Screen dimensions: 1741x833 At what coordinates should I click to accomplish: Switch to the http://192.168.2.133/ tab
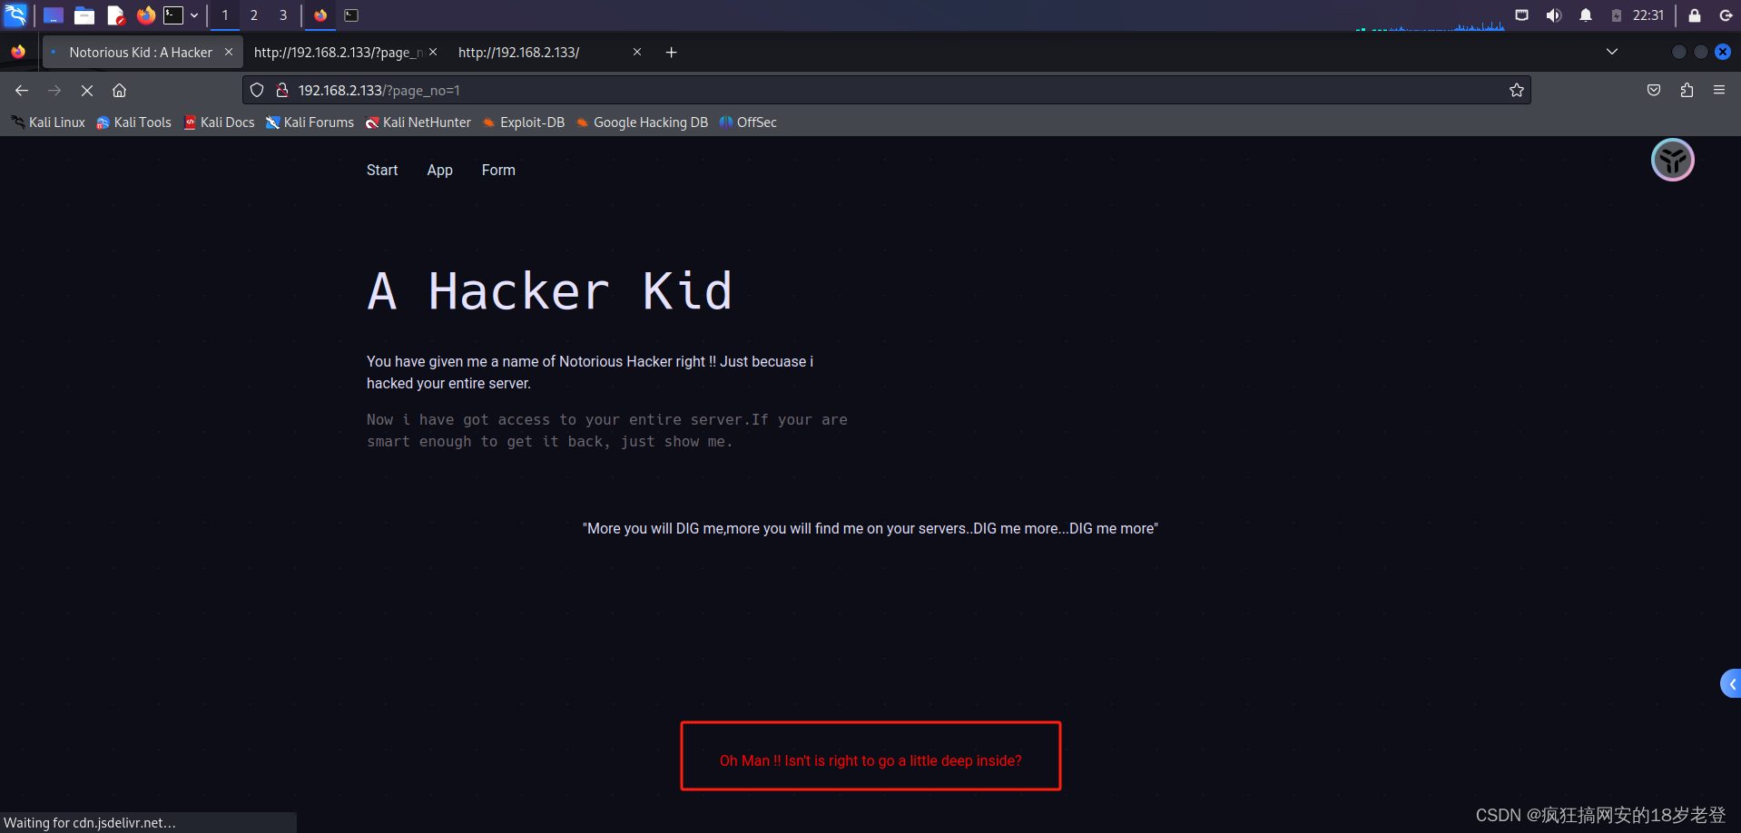518,53
